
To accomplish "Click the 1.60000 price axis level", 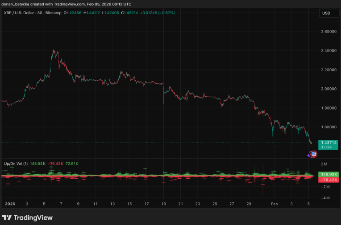I will point(328,127).
